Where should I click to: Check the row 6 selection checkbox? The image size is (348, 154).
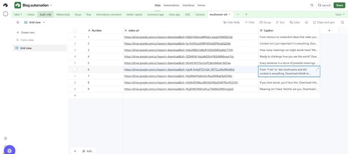click(75, 69)
